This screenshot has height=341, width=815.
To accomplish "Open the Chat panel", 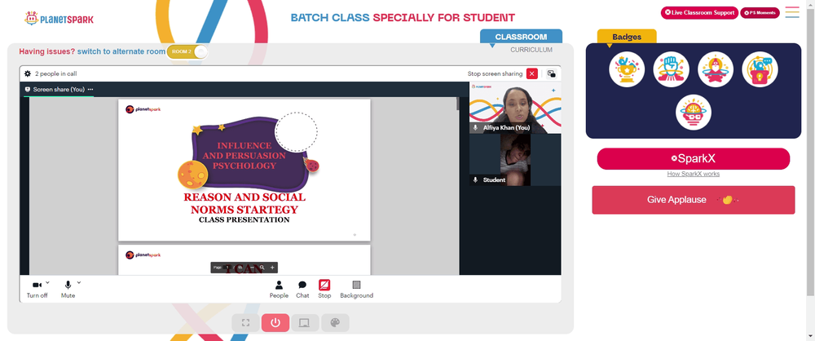I will tap(302, 289).
